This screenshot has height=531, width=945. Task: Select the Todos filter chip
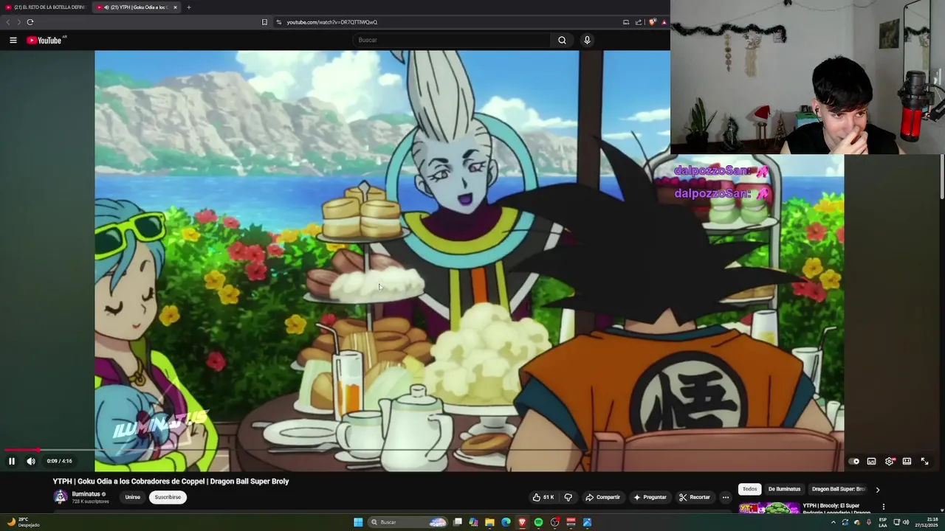(x=749, y=489)
